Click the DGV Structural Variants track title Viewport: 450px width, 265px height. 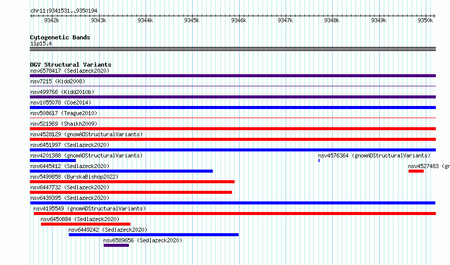point(71,65)
